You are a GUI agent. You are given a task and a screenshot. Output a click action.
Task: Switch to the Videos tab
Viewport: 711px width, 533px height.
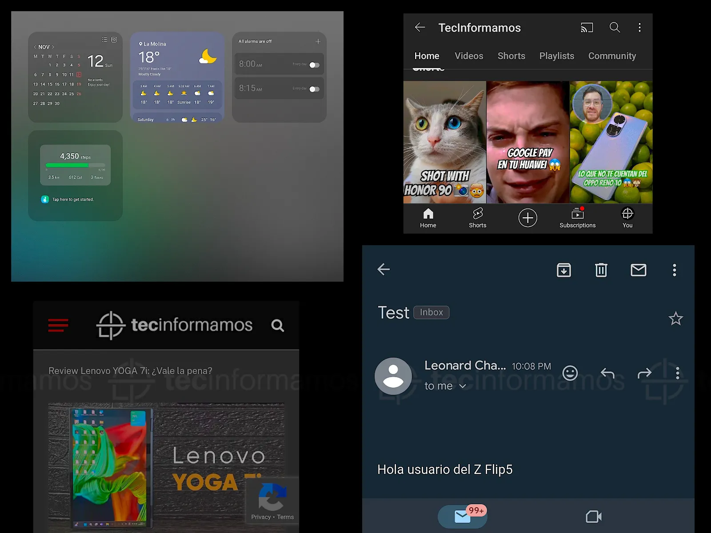click(468, 56)
